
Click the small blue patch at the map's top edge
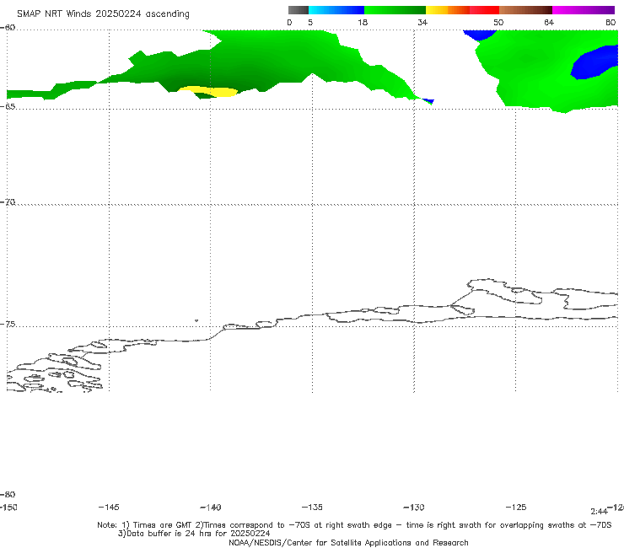pos(479,35)
